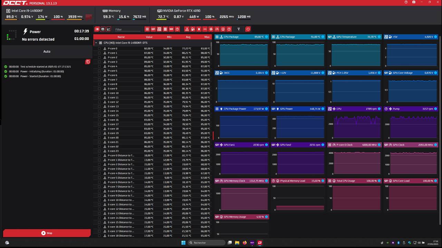Click the CPU Package Power graph header
This screenshot has height=248, width=442.
pos(241,109)
